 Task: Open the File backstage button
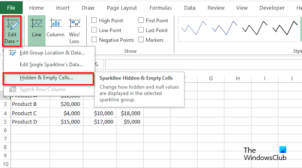click(11, 7)
